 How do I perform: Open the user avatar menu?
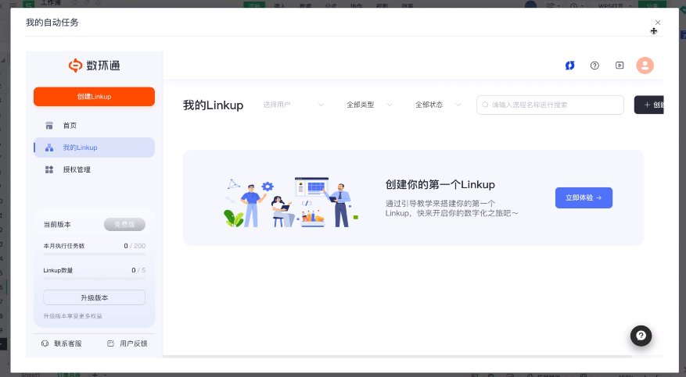[645, 66]
